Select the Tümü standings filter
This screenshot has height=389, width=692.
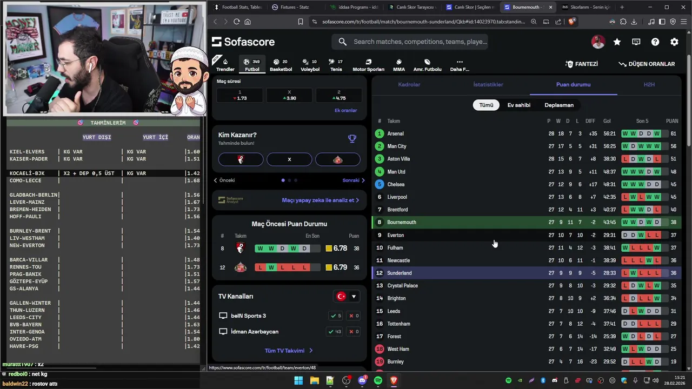[x=486, y=105]
